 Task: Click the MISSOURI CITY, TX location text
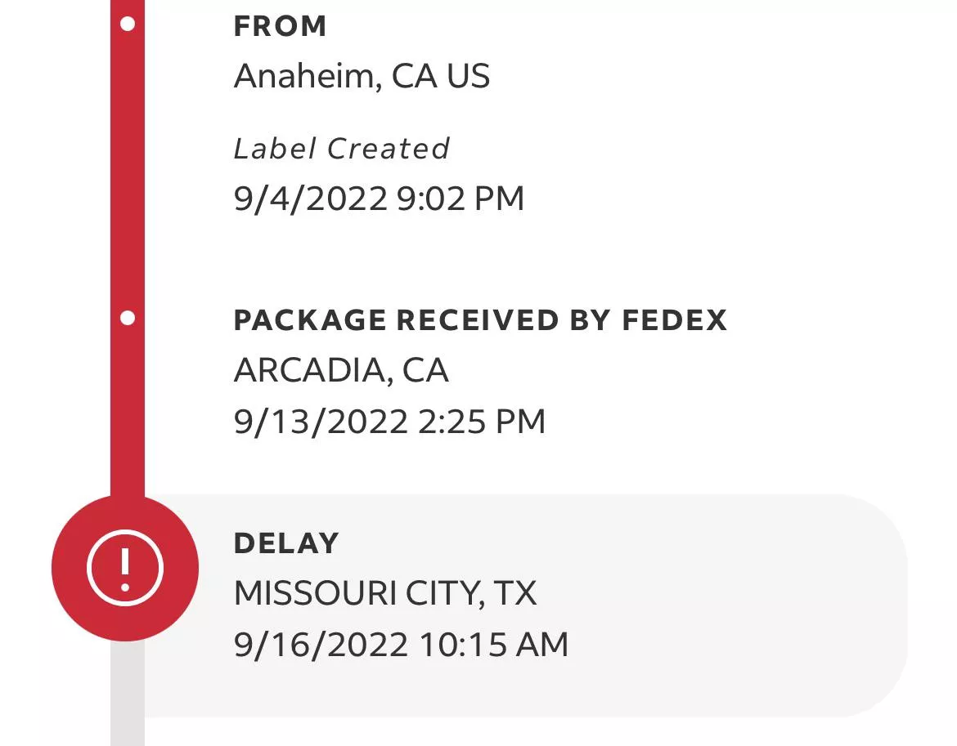385,593
